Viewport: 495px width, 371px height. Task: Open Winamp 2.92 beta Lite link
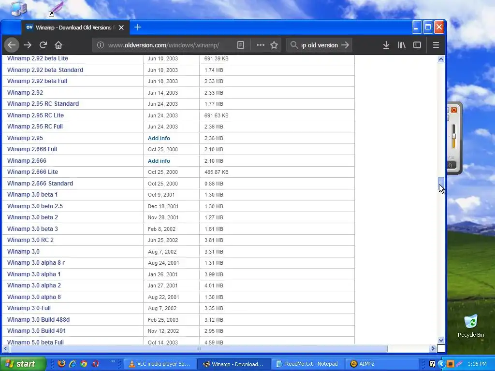pyautogui.click(x=38, y=58)
